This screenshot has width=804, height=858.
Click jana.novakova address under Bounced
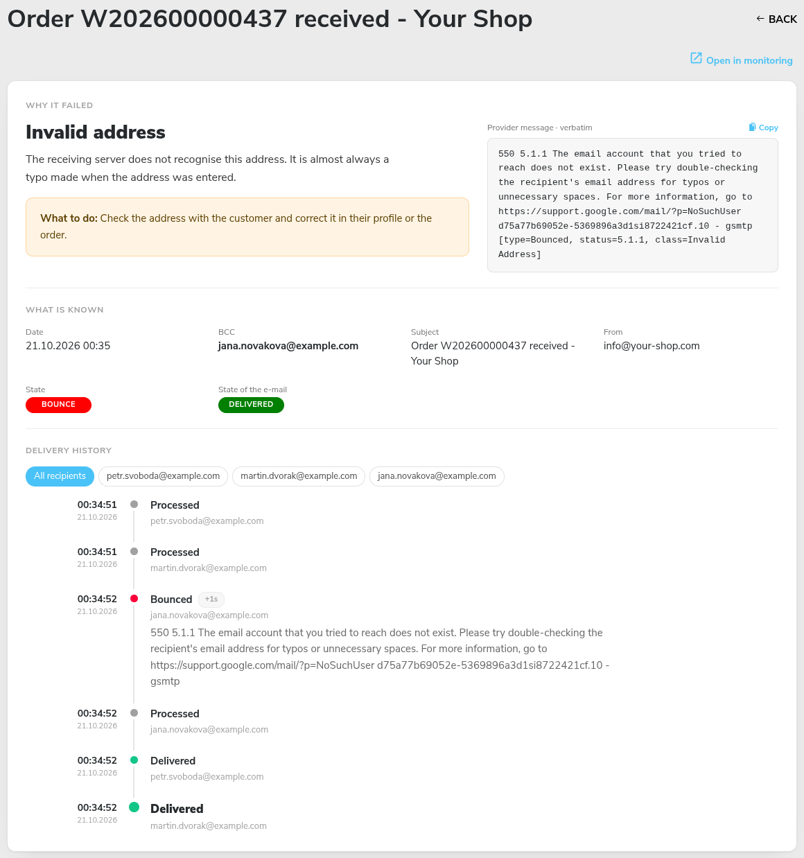(209, 615)
